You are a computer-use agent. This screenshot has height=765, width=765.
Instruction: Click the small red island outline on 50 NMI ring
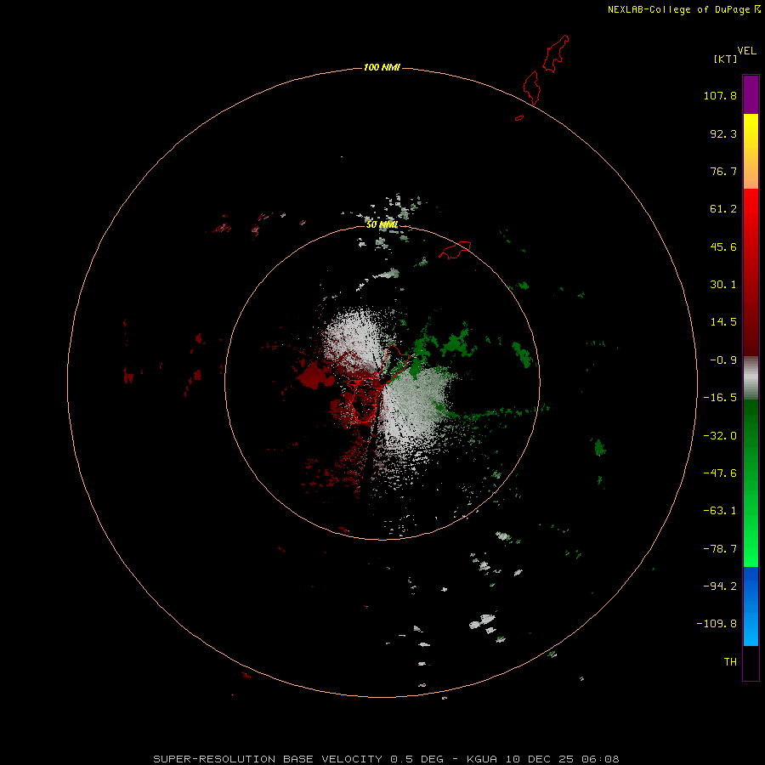click(x=455, y=250)
